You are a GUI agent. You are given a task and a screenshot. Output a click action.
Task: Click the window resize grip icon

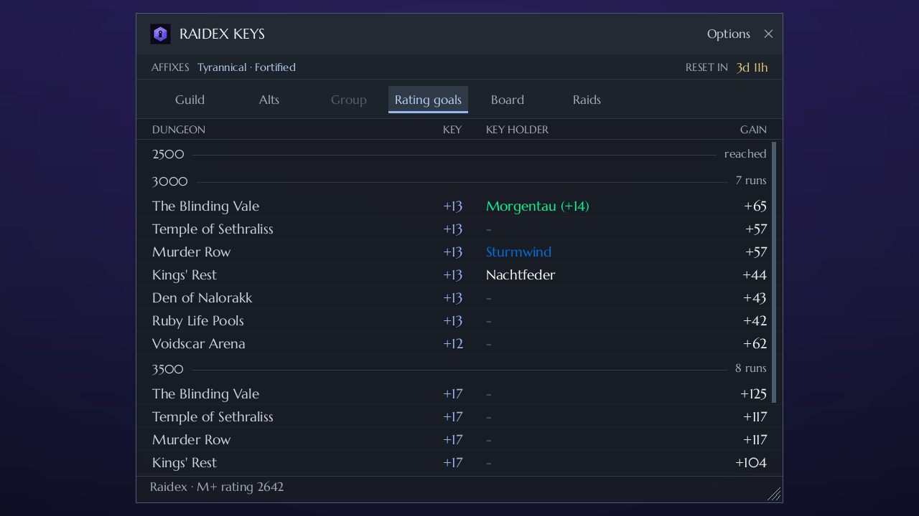774,494
